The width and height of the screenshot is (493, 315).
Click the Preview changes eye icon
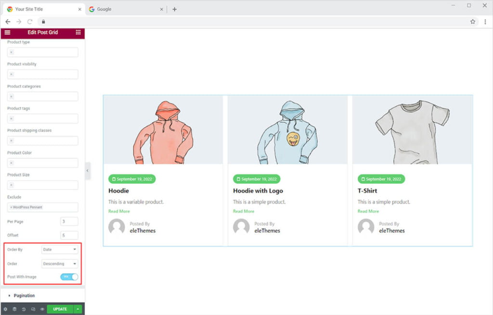pos(42,309)
